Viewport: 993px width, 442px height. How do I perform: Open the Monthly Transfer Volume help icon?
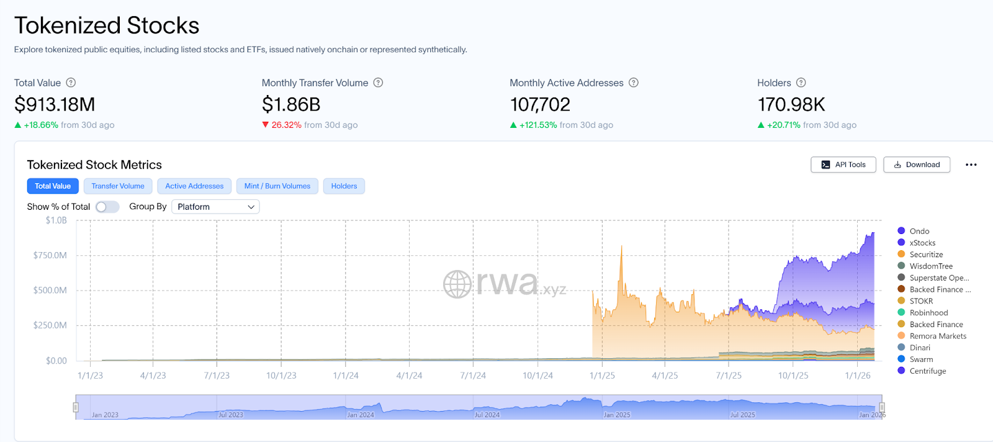pos(378,83)
